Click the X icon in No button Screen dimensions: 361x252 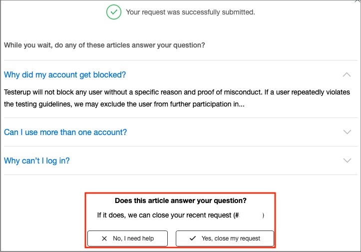pyautogui.click(x=104, y=238)
